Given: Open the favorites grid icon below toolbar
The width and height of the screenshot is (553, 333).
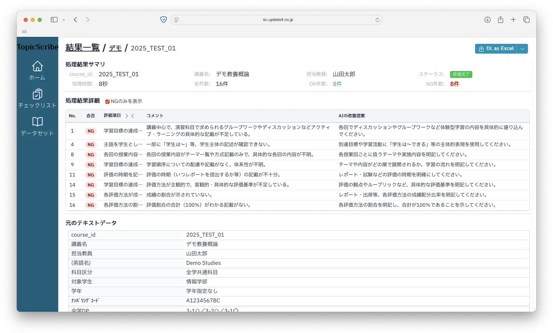Looking at the screenshot, I should pos(24,32).
